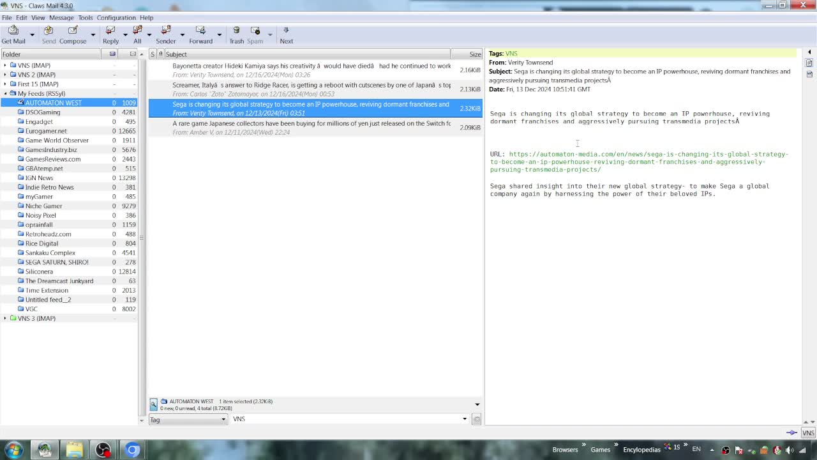Open Compose dropdown arrow
The image size is (817, 460).
93,34
